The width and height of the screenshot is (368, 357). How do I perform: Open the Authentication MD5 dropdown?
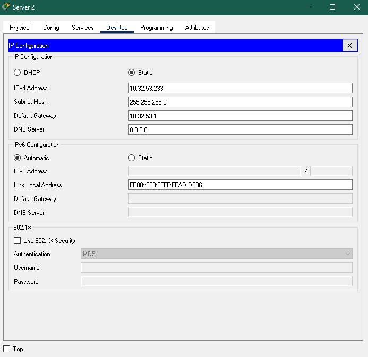[216, 254]
